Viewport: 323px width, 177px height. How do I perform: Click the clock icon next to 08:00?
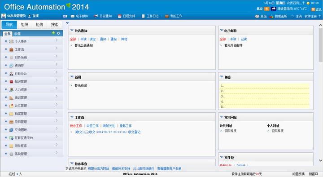pyautogui.click(x=308, y=3)
